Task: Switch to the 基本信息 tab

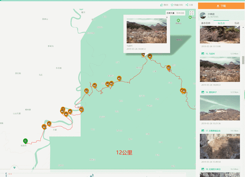Action: point(206,23)
